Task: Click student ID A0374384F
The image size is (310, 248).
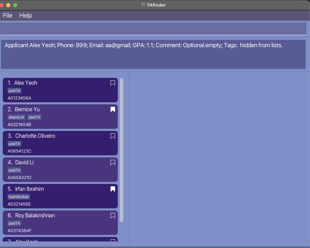Action: [20, 230]
